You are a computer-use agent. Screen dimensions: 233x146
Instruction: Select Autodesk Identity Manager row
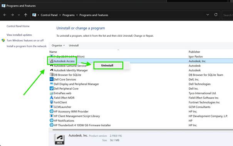[71, 70]
